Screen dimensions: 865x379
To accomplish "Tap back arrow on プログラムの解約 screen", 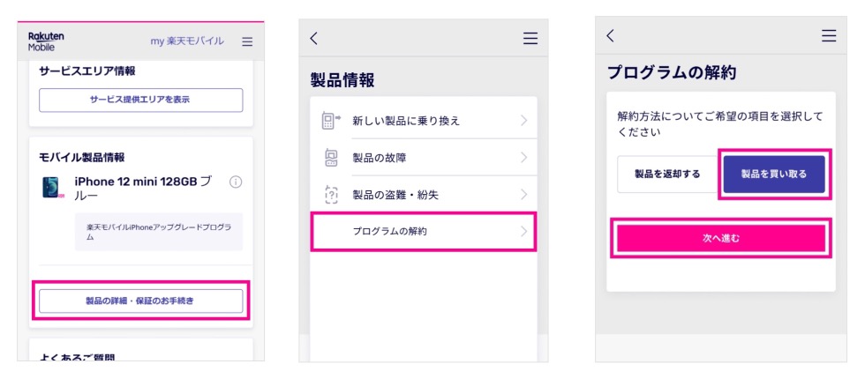I will coord(610,35).
